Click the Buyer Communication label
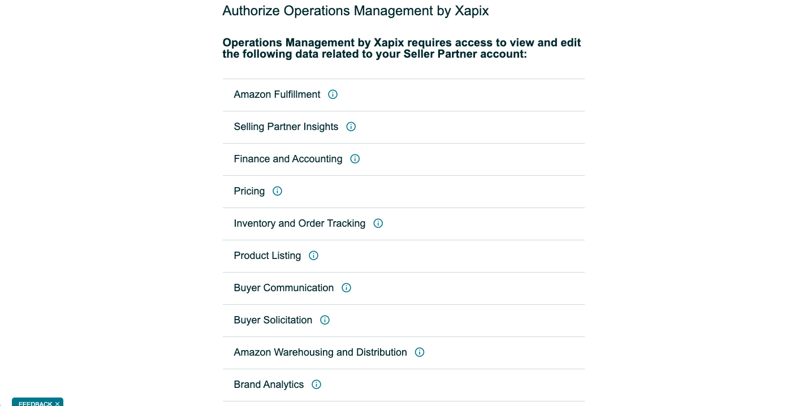 pyautogui.click(x=284, y=288)
